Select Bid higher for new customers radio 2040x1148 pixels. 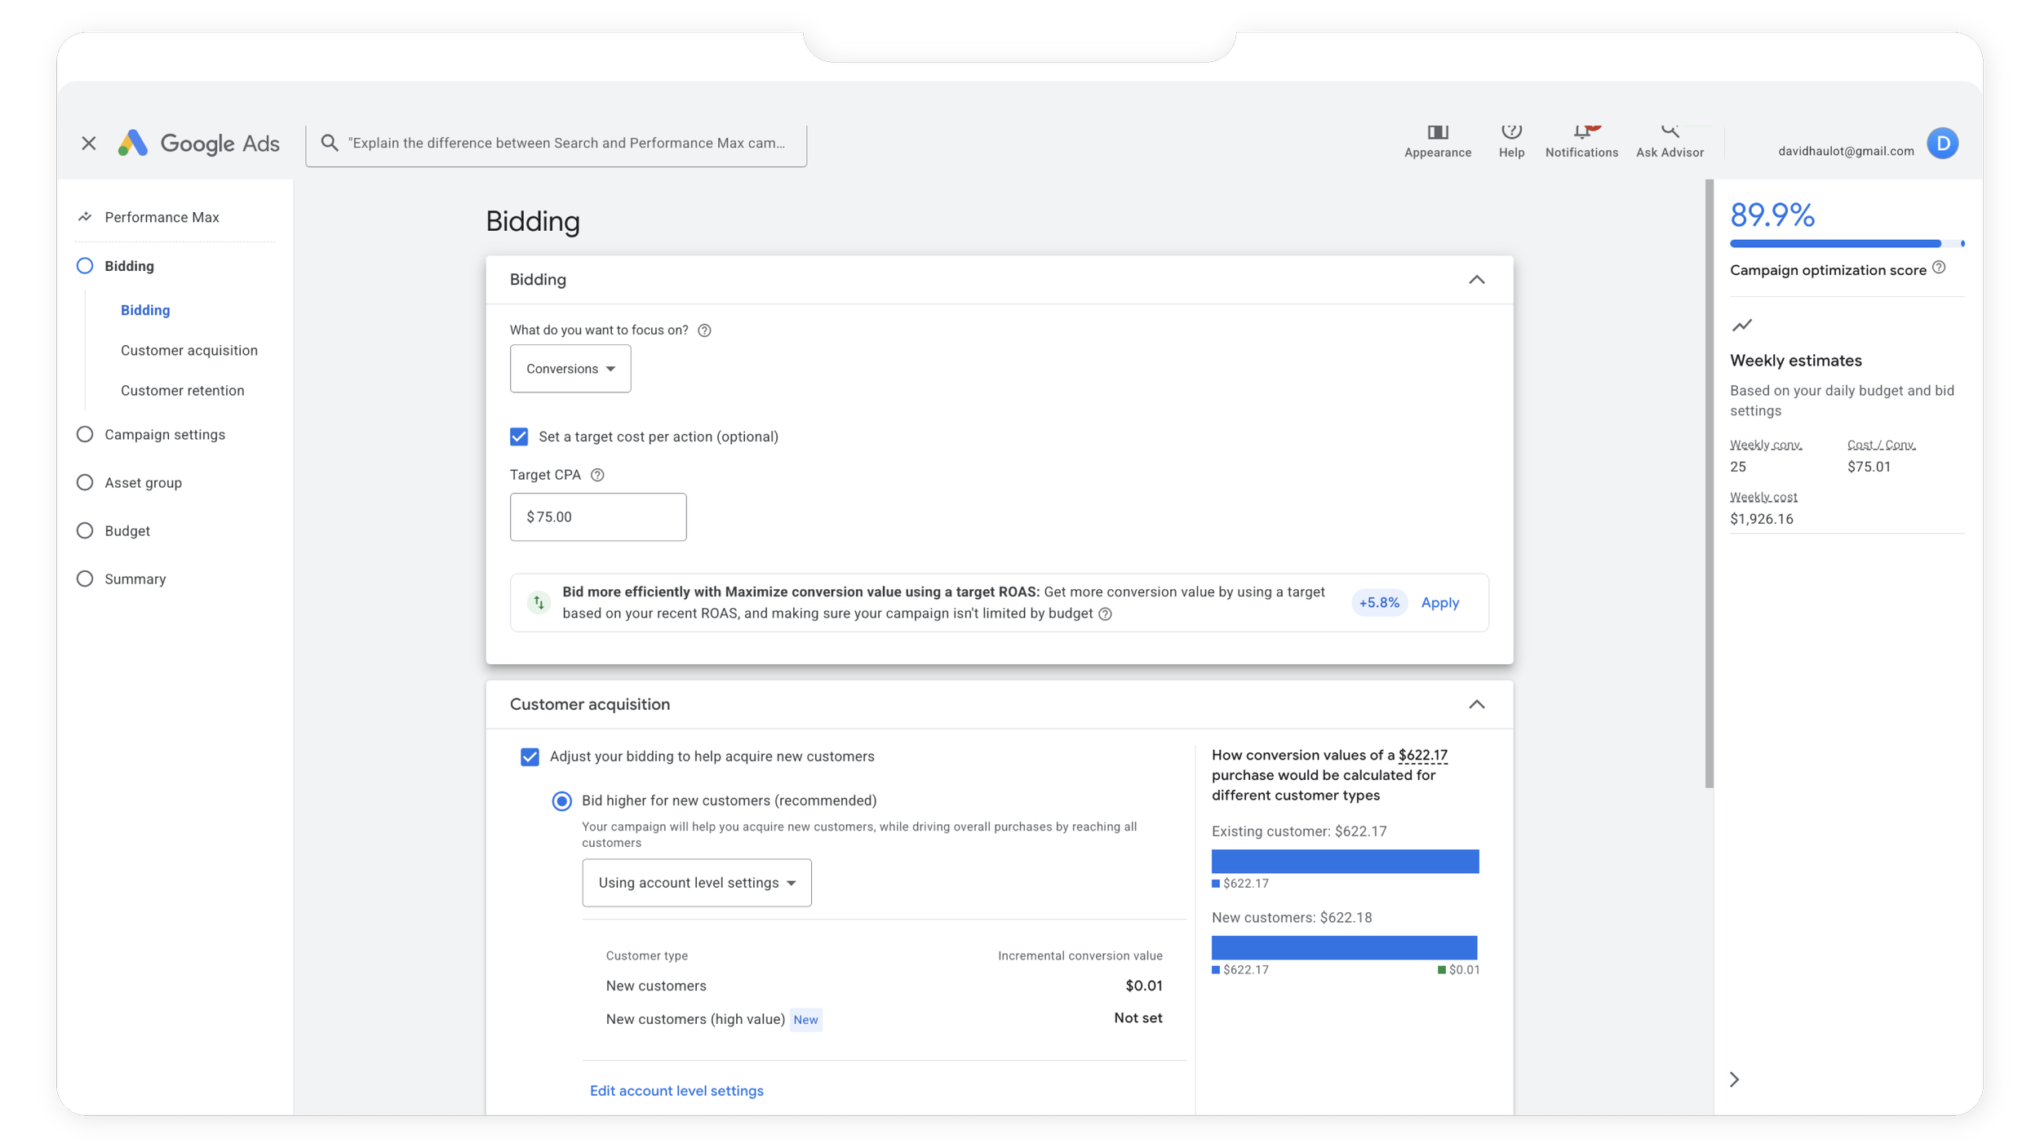(x=561, y=801)
